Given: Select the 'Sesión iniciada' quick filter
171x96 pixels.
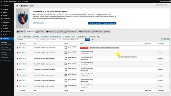Looking at the screenshot, I should pyautogui.click(x=27, y=36).
